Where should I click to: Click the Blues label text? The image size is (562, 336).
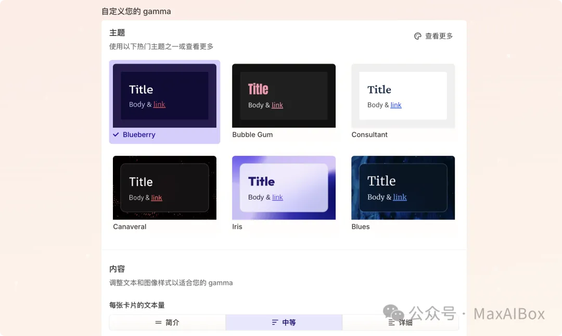(361, 227)
